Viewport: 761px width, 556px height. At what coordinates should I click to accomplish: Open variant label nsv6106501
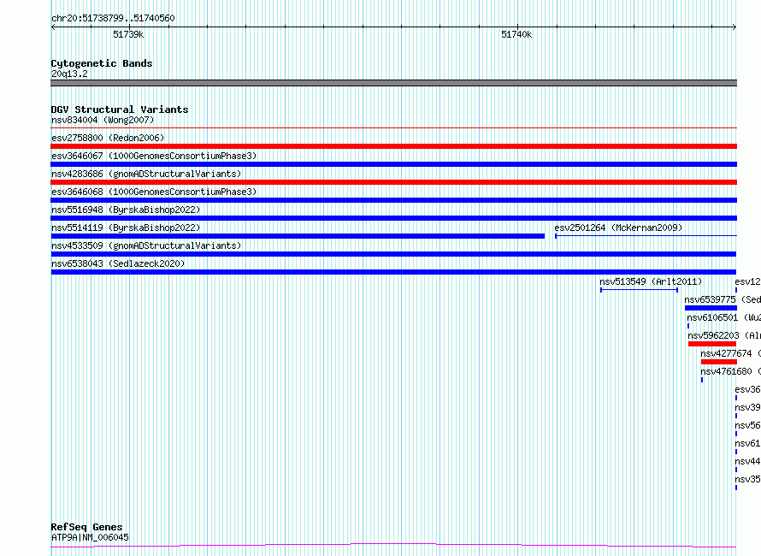click(712, 317)
